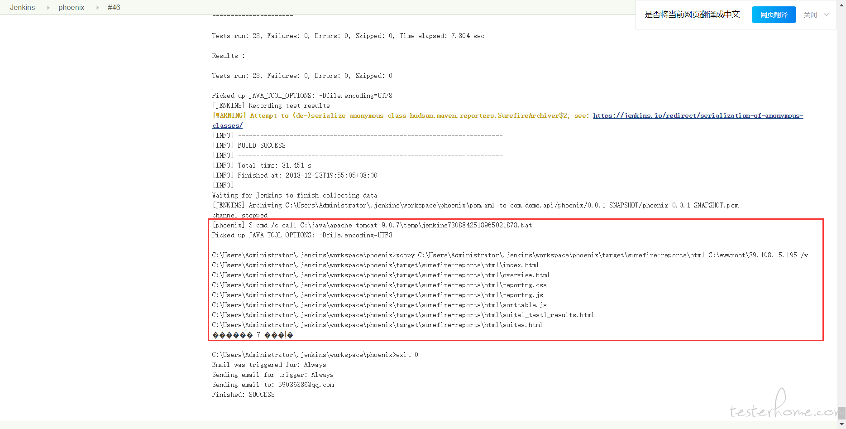Viewport: 846px width, 429px height.
Task: Click the '[JENKINS] Recording test results' line
Action: [x=271, y=106]
